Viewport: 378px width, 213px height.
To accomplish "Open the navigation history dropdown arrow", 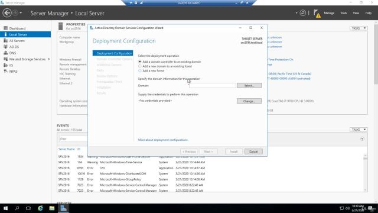I will click(21, 13).
